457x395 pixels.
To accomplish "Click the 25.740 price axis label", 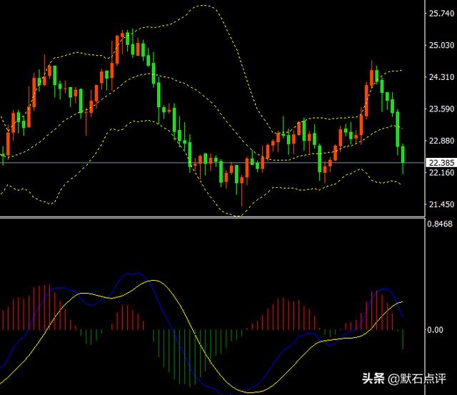I will [x=440, y=14].
